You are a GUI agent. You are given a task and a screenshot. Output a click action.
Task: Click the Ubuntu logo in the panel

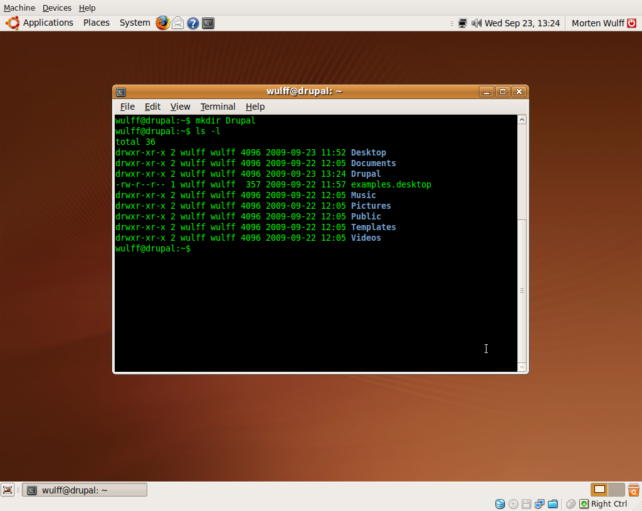coord(13,23)
